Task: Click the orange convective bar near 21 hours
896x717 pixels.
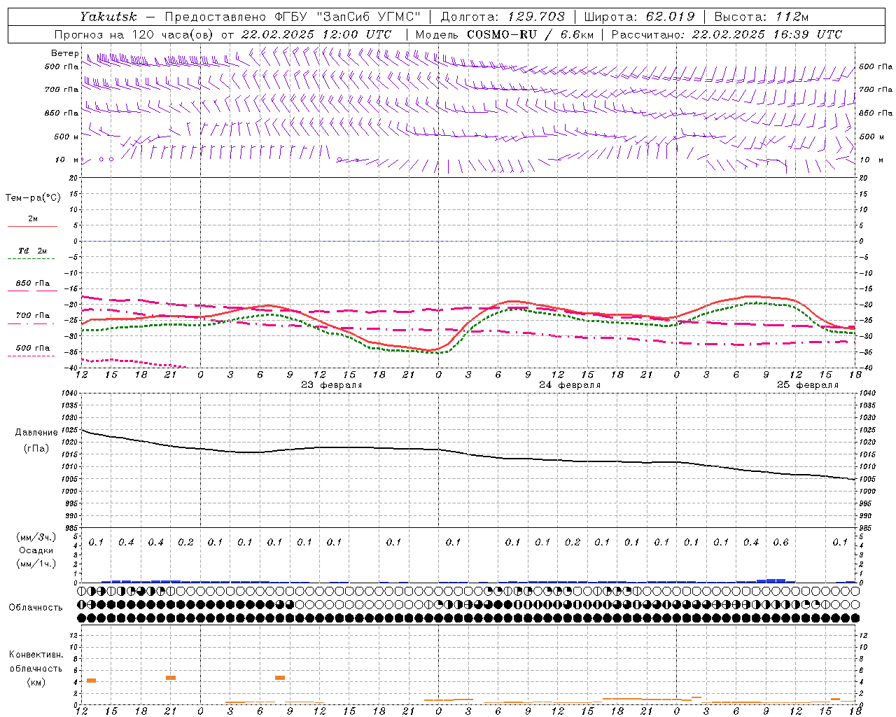Action: click(x=171, y=678)
